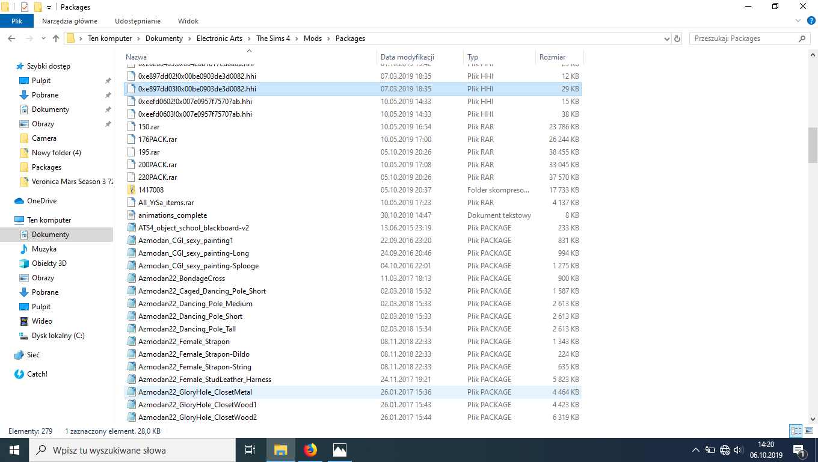Navigate up one folder level
This screenshot has width=818, height=462.
(56, 38)
